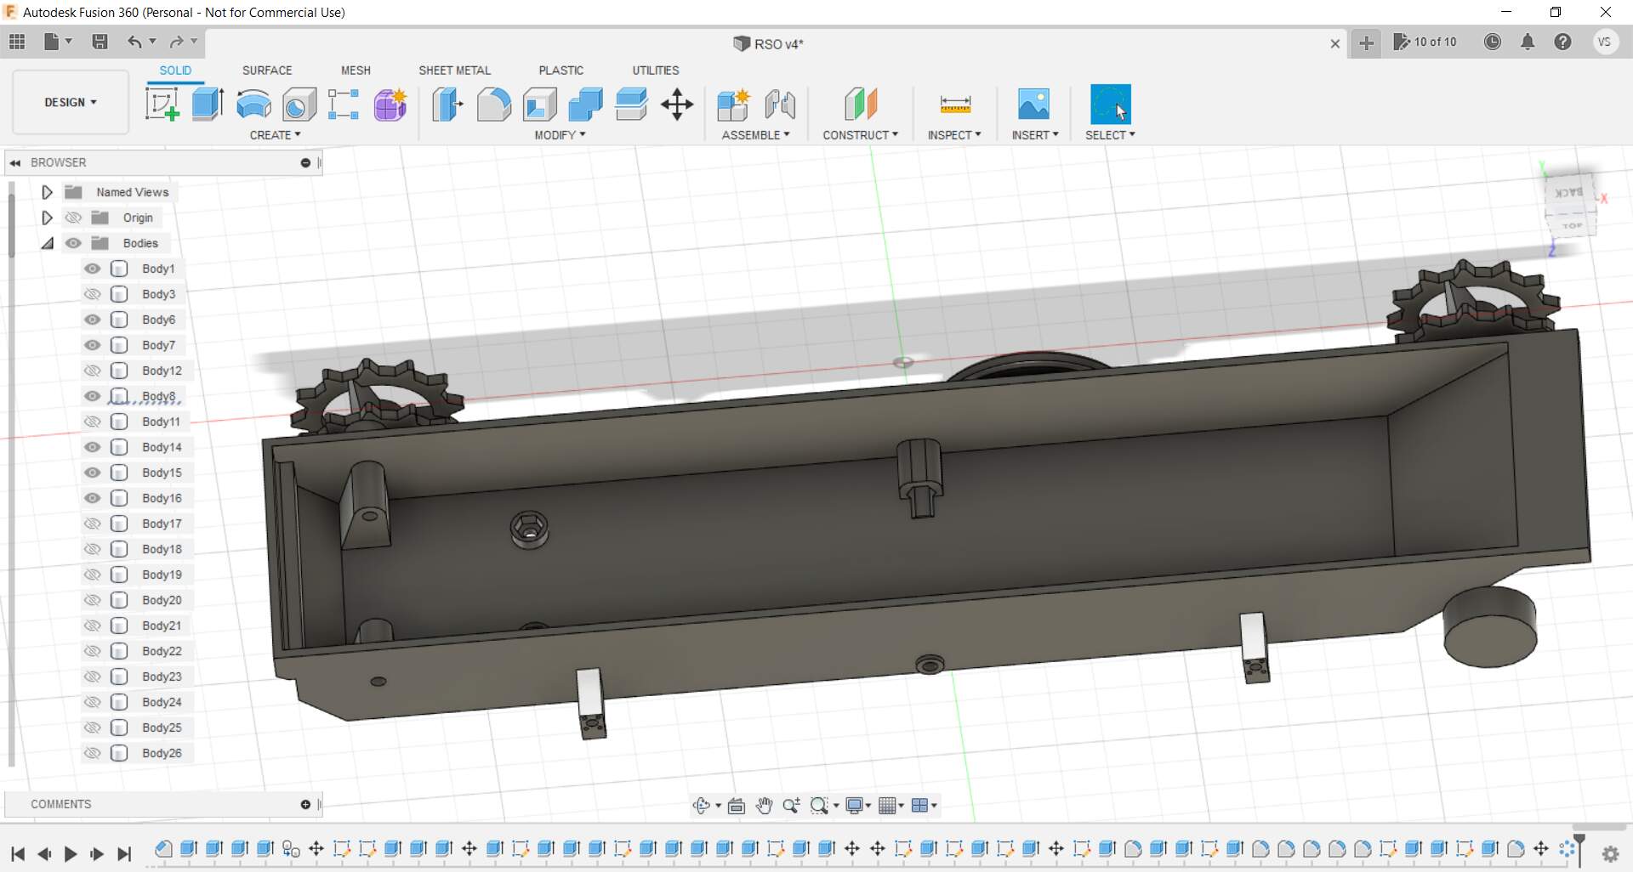Open the SHEET METAL tab
1633x872 pixels.
click(454, 71)
